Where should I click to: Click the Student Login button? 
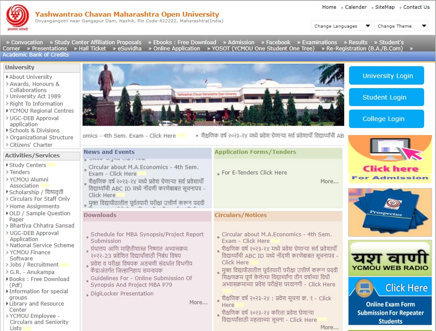point(386,97)
